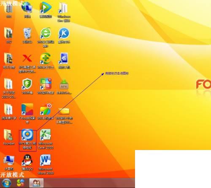This screenshot has width=211, height=188.
Task: Select the Microsoft Excel 2010 shortcut
Action: 46,139
